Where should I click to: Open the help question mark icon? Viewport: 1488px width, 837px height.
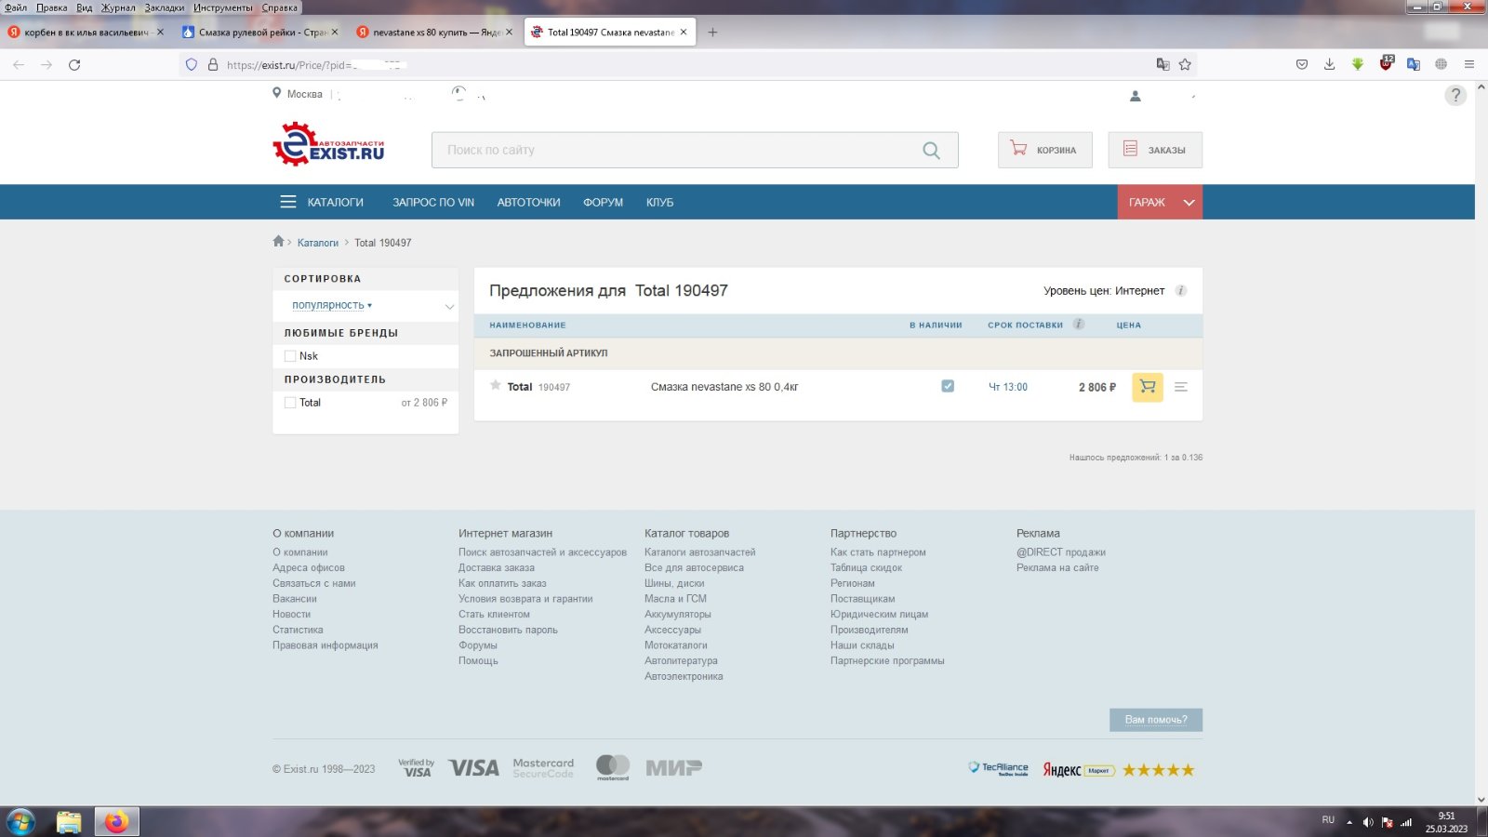coord(1455,95)
